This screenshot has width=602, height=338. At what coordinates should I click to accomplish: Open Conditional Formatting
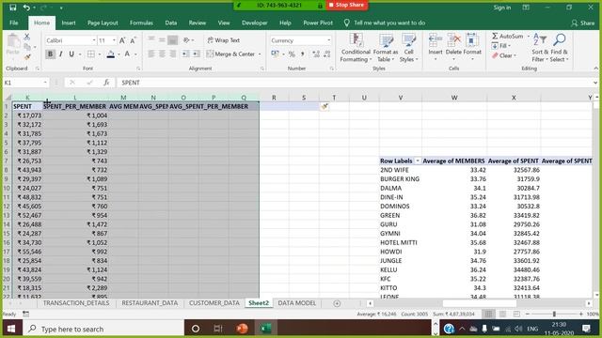pos(356,48)
